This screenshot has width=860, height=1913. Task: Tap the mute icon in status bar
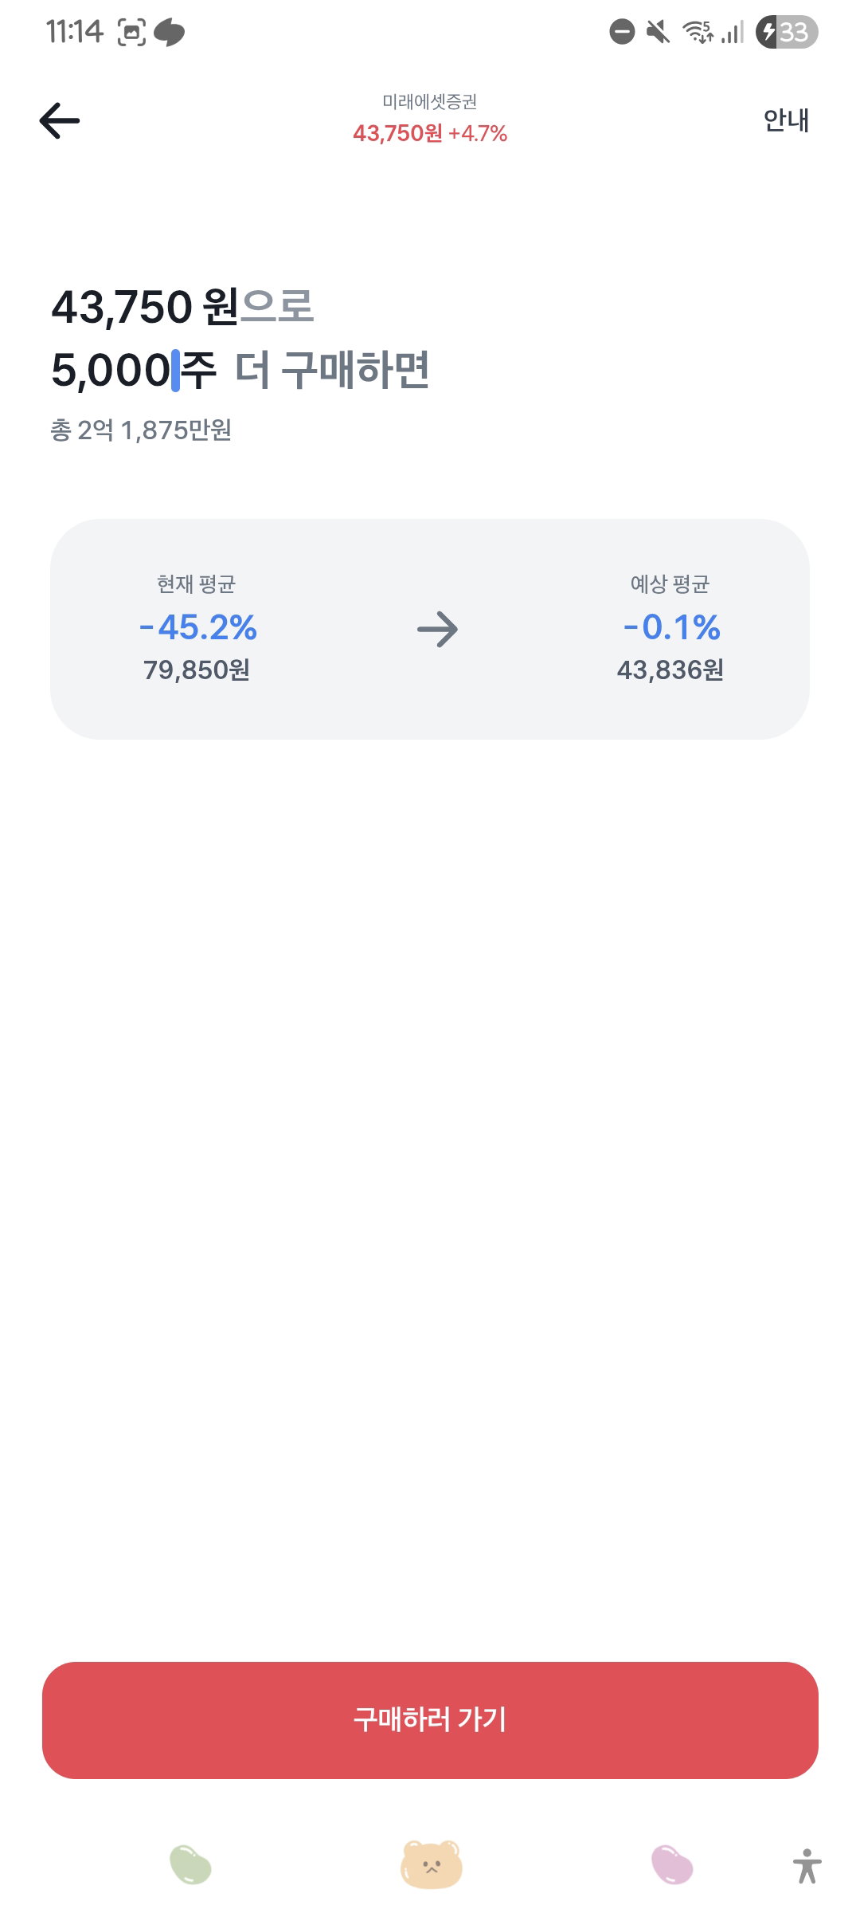pos(658,32)
